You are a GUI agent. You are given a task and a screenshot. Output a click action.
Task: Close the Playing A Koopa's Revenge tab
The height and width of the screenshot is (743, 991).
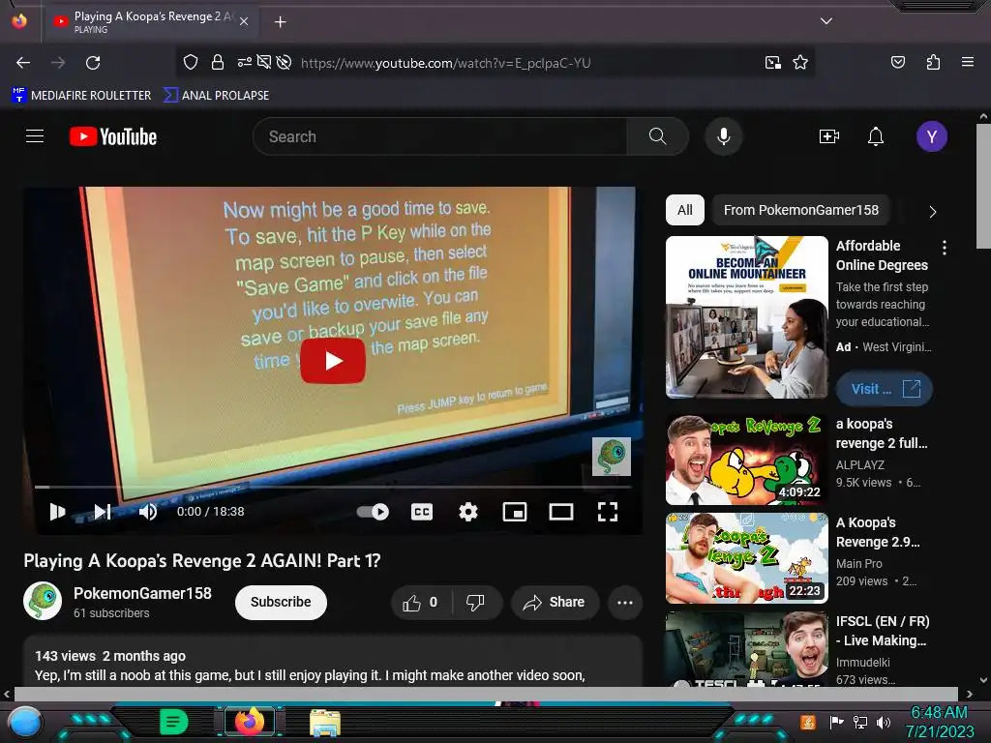click(244, 21)
